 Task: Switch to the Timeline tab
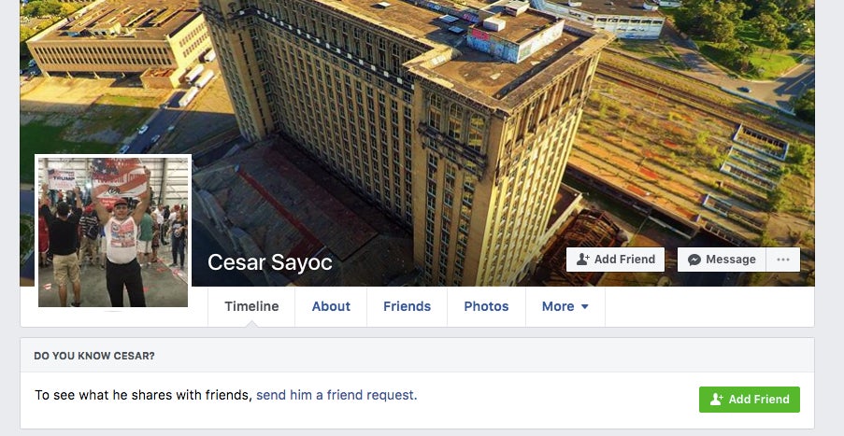(x=251, y=306)
